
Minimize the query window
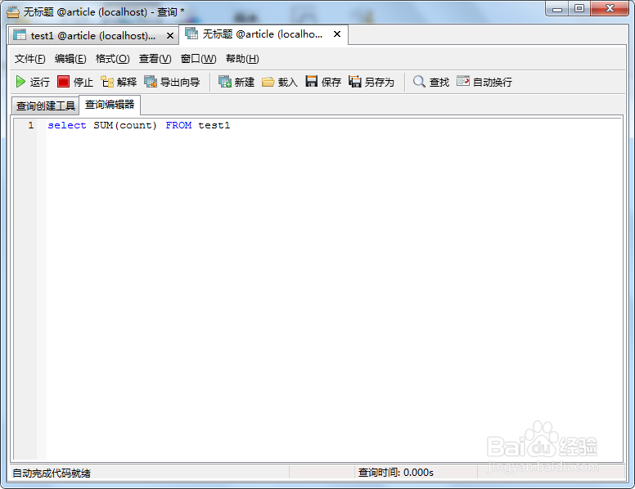tap(557, 8)
